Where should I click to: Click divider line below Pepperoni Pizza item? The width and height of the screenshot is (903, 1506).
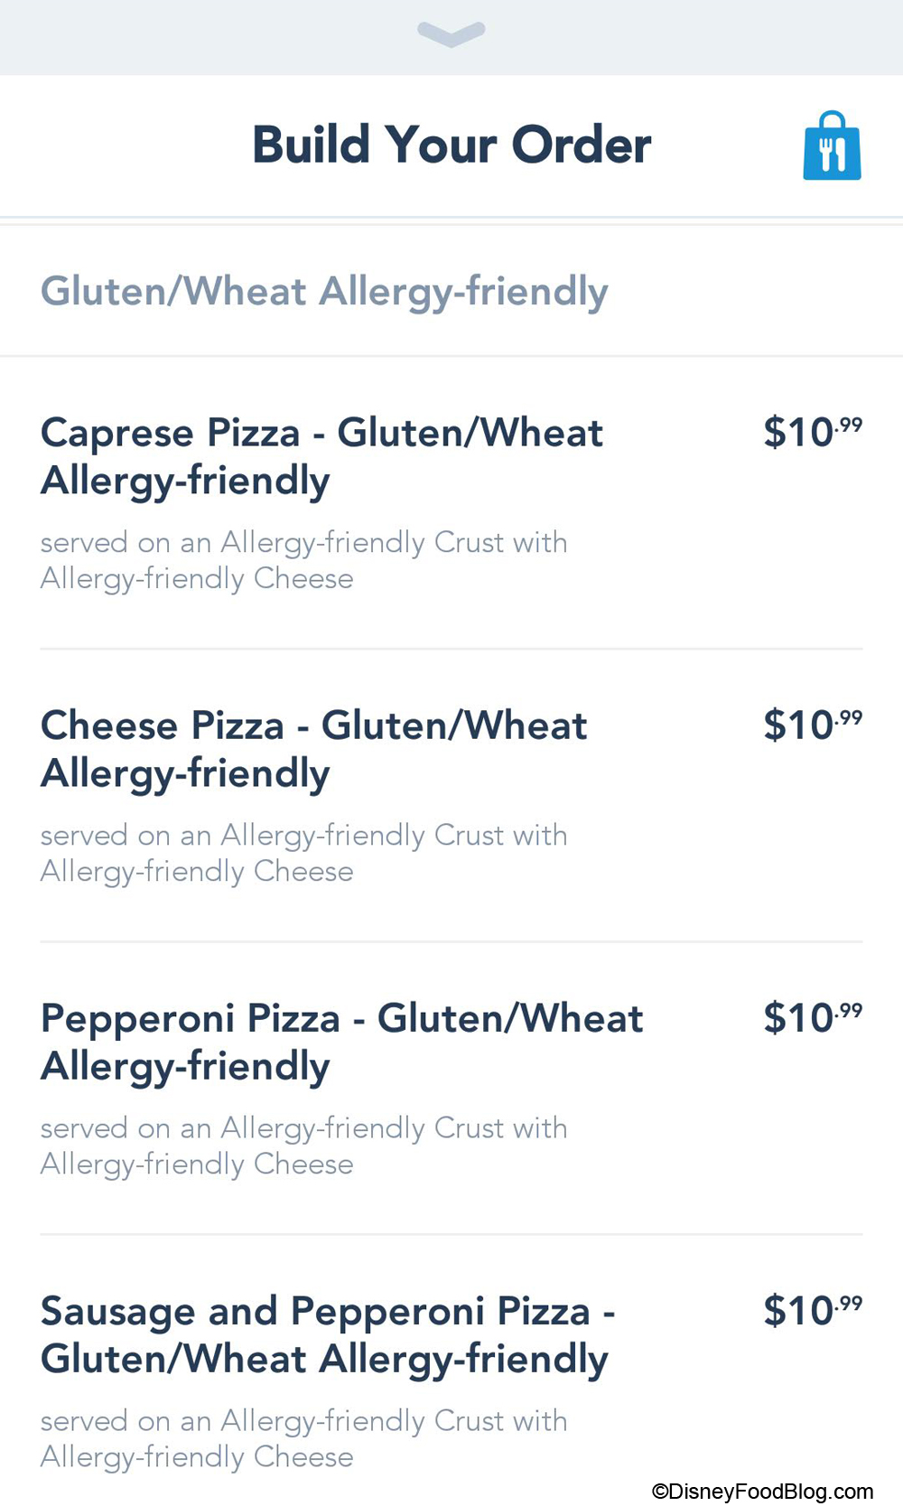451,1234
